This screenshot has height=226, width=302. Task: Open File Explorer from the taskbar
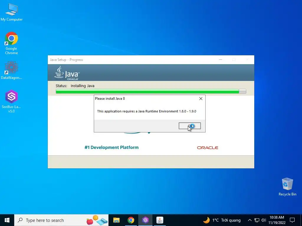point(116,220)
